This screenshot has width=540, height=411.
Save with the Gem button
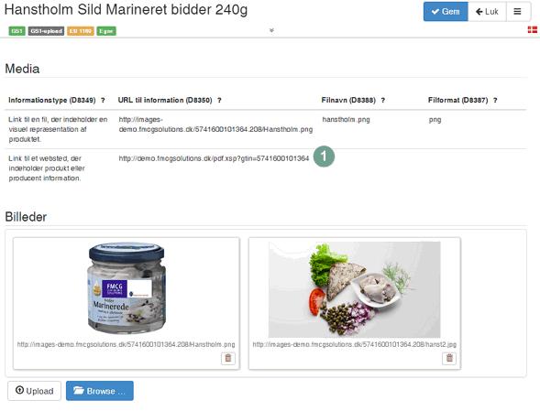pyautogui.click(x=446, y=12)
